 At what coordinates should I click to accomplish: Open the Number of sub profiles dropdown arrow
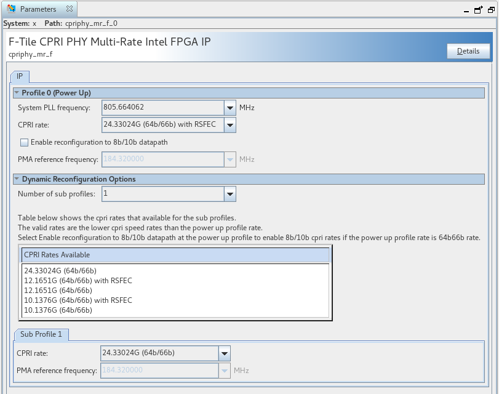[x=230, y=194]
